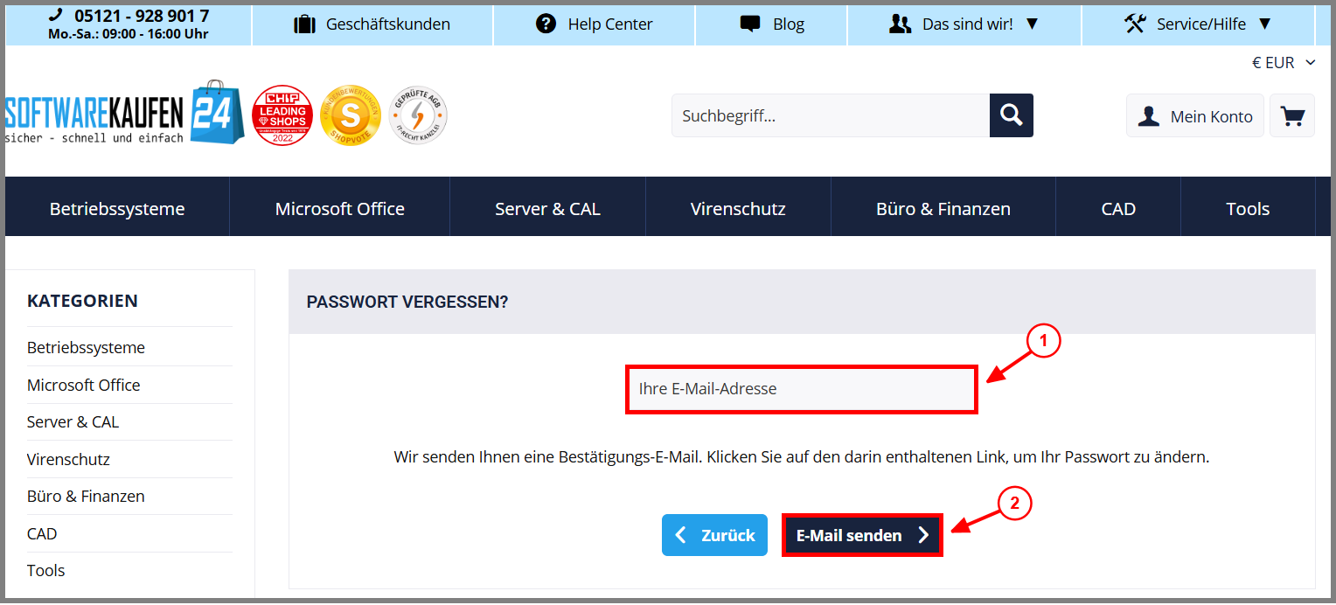Click the magnifying glass search button
1336x605 pixels.
(x=1012, y=115)
